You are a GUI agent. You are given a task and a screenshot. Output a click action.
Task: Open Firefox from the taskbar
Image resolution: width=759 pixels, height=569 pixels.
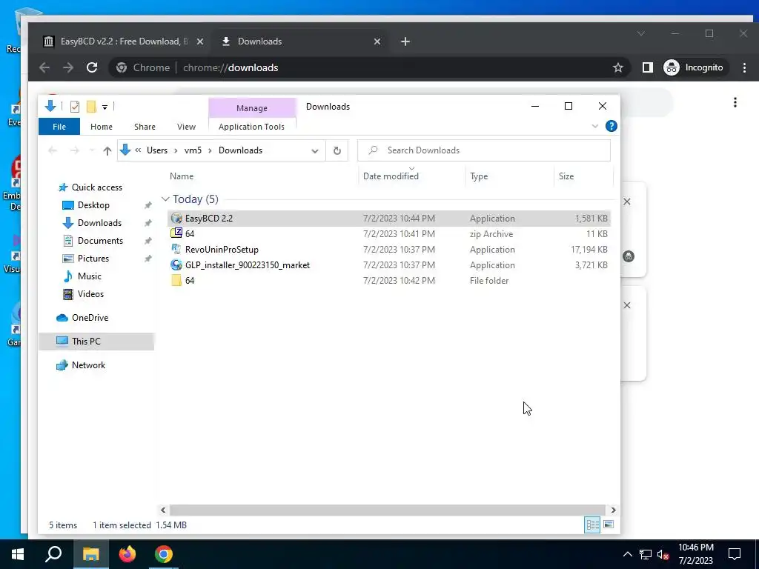(127, 554)
